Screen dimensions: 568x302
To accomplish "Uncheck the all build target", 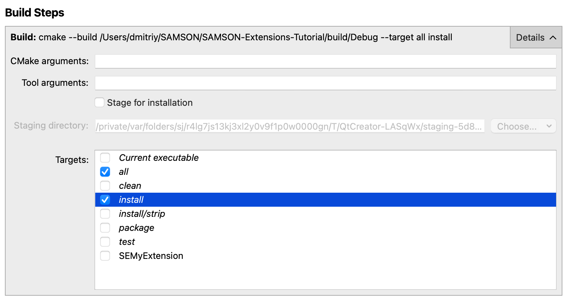I will (105, 172).
